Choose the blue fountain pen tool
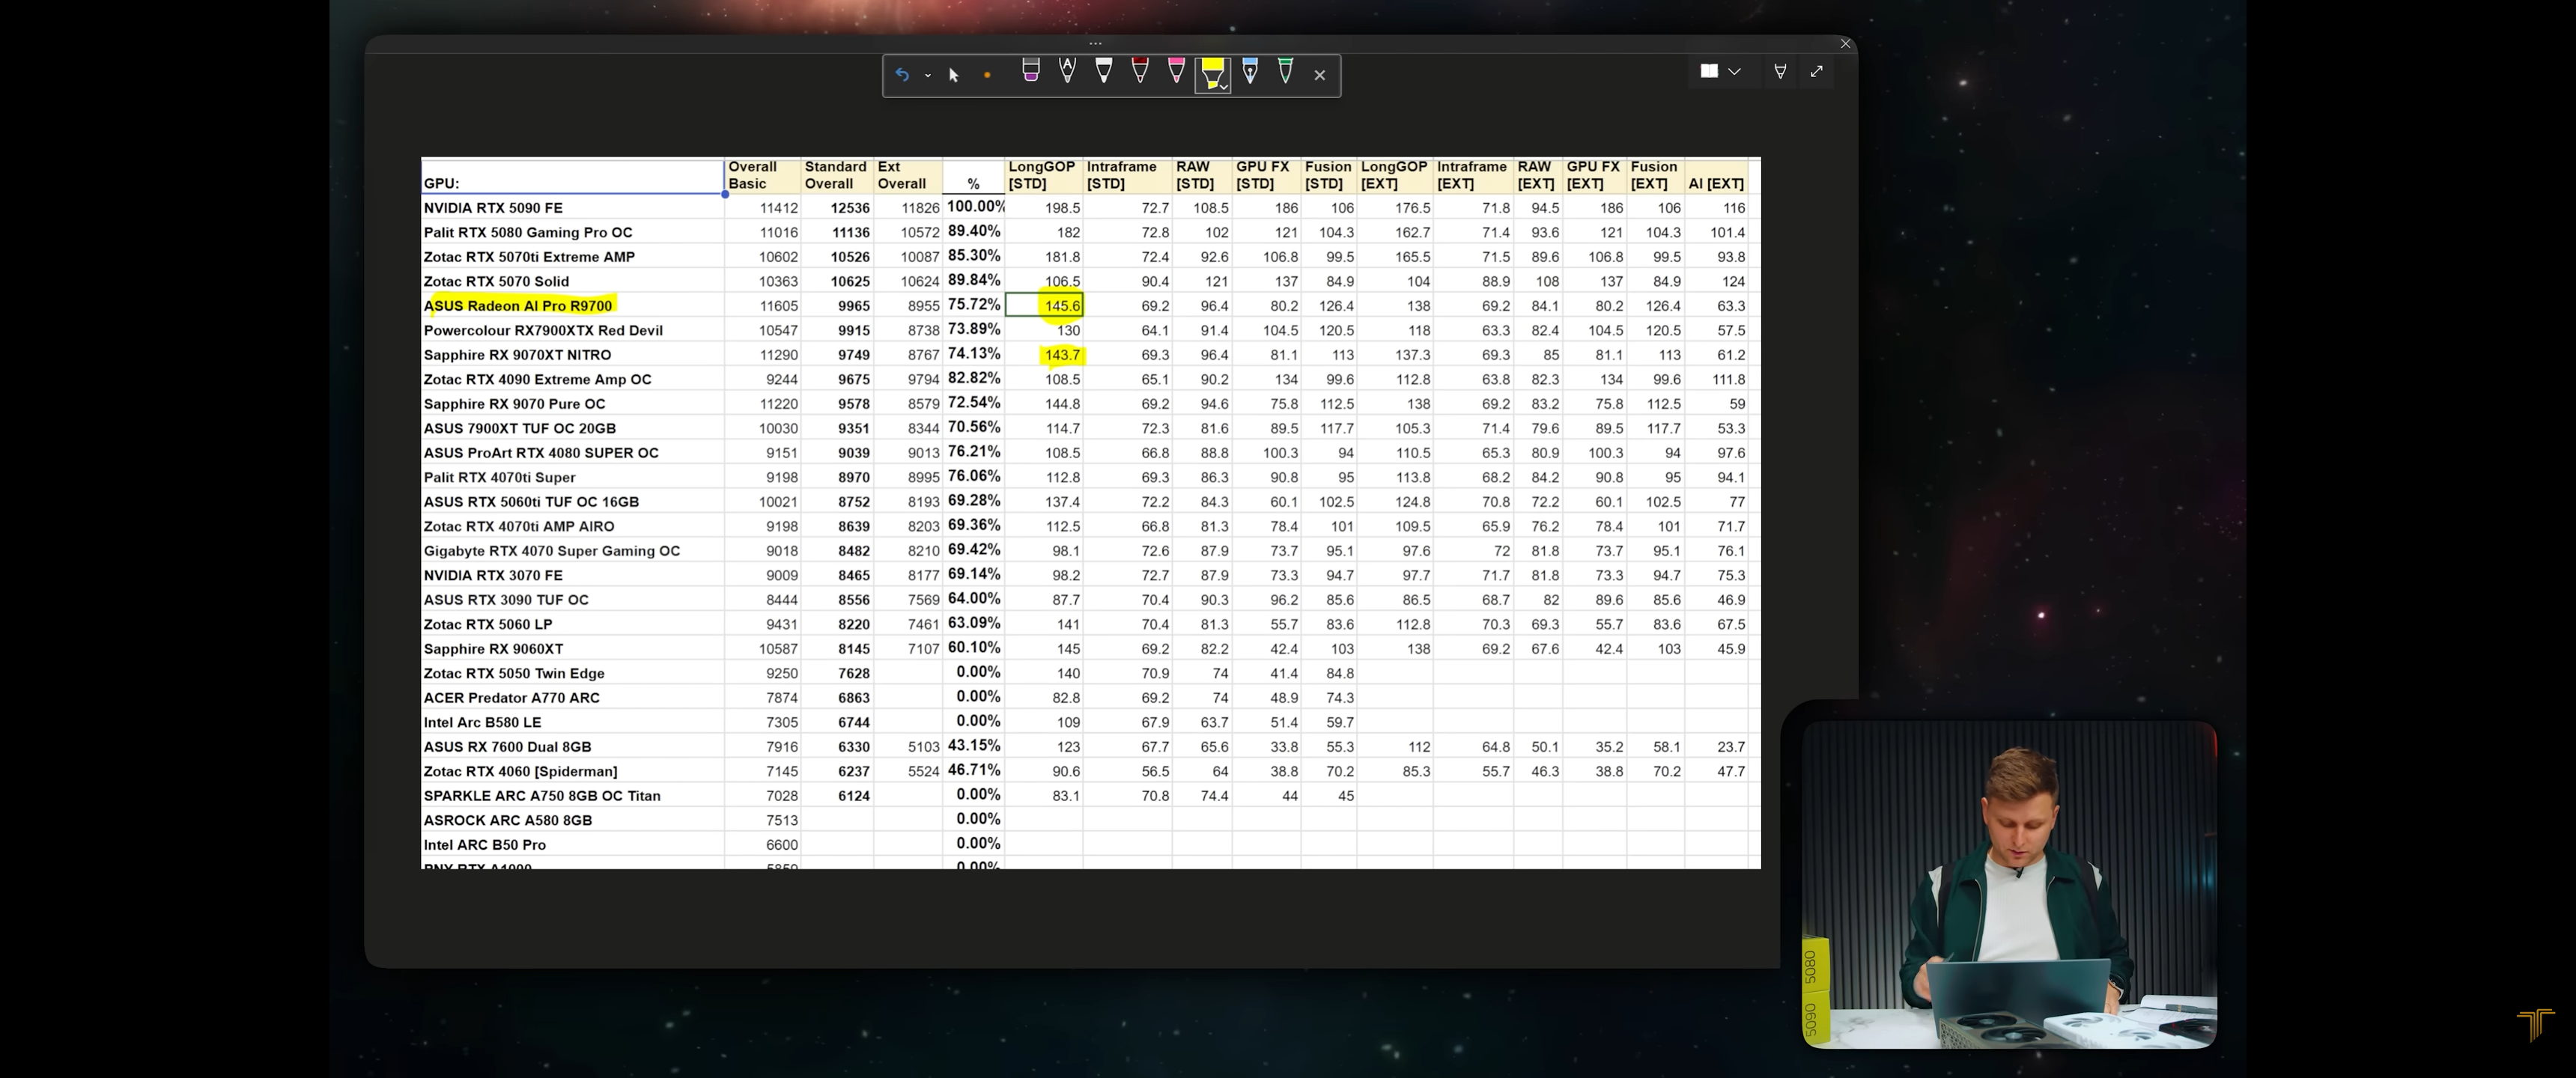The width and height of the screenshot is (2576, 1078). coord(1249,71)
